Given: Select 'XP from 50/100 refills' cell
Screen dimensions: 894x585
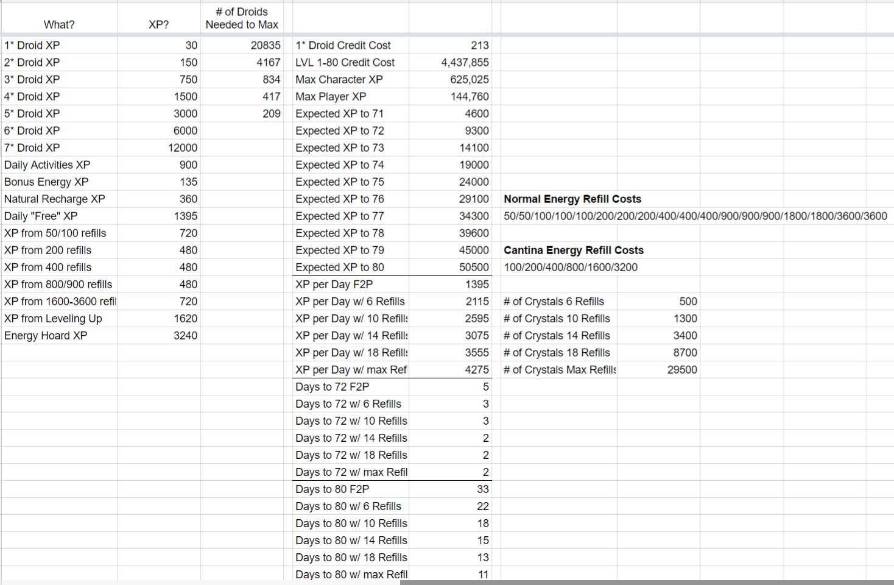Looking at the screenshot, I should pyautogui.click(x=59, y=233).
